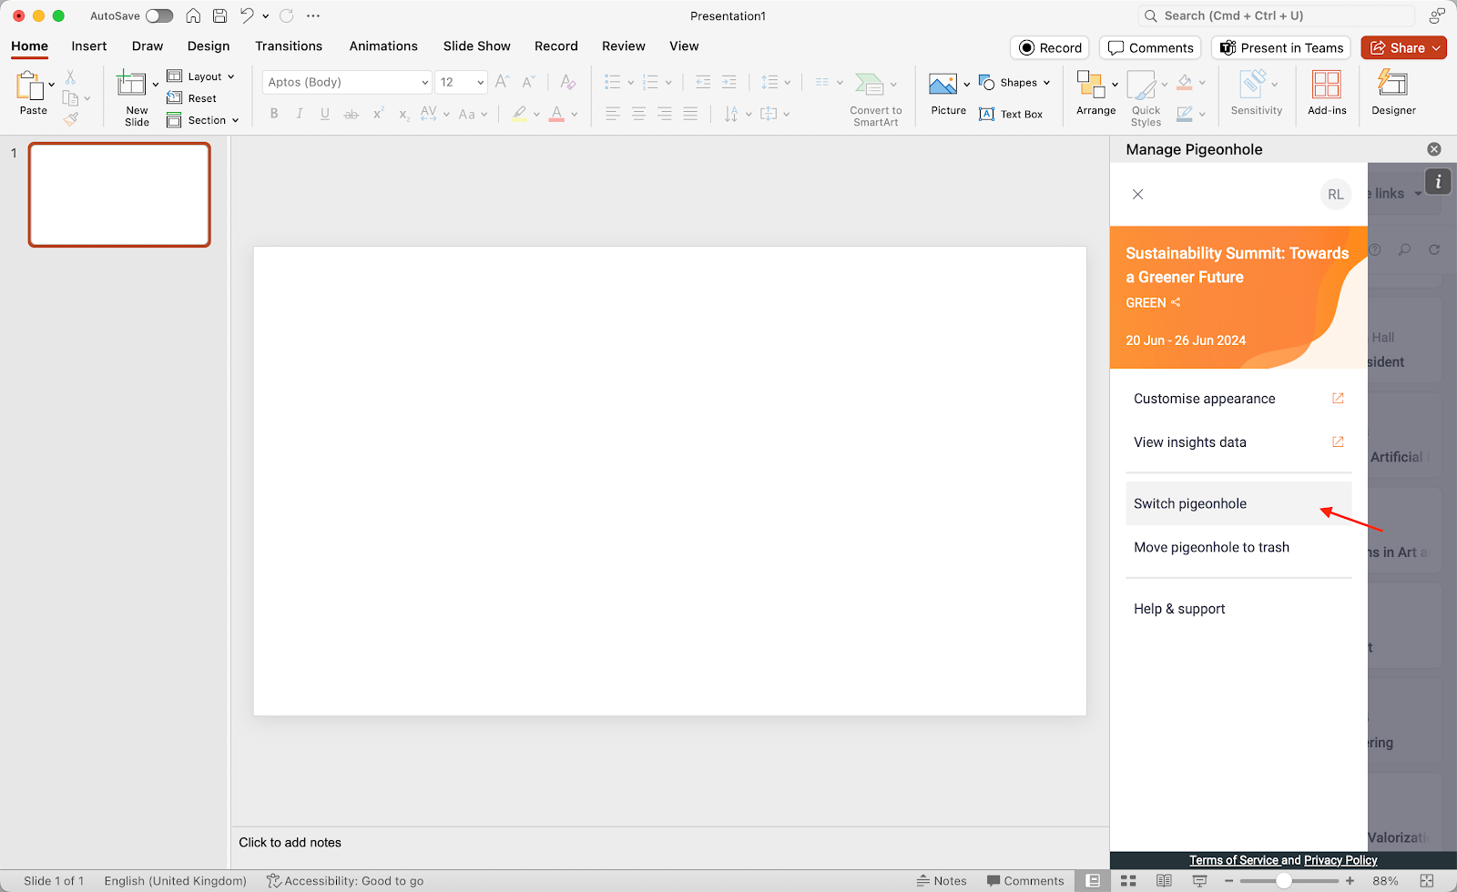This screenshot has height=892, width=1457.
Task: Toggle the Notes pane in status bar
Action: 941,880
